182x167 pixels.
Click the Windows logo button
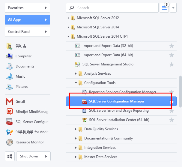tap(10, 156)
